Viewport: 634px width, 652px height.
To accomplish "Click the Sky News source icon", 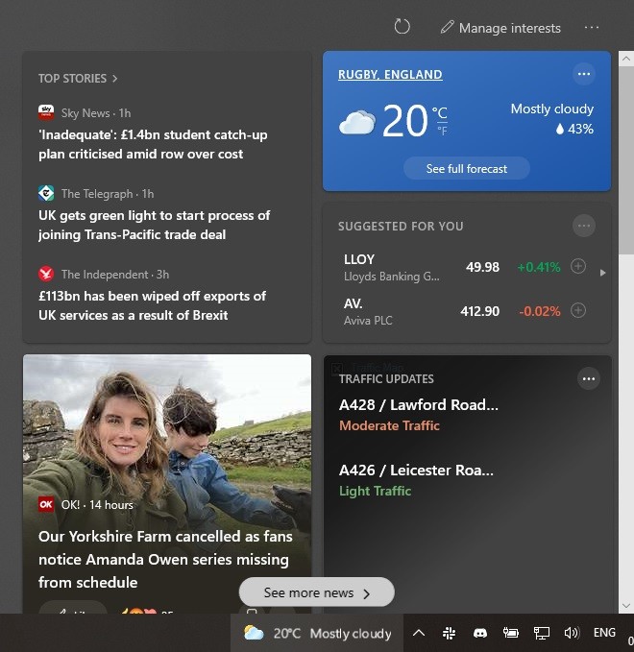I will point(46,112).
